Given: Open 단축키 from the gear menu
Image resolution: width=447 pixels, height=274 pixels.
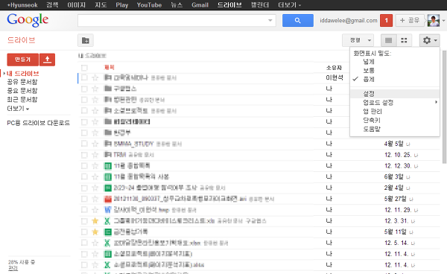Looking at the screenshot, I should 372,120.
